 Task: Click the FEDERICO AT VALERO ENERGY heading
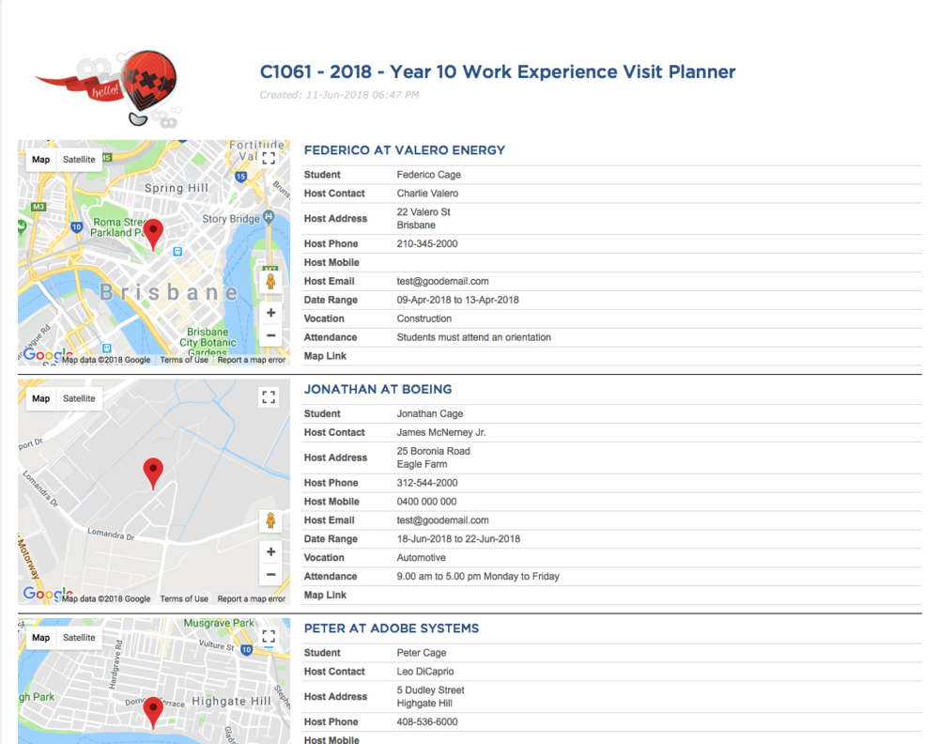405,150
